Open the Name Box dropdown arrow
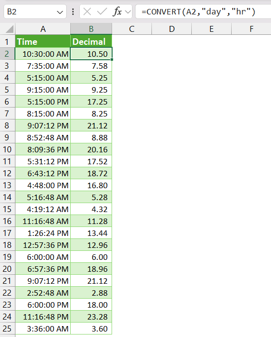Screen dimensions: 271x337 pos(60,12)
